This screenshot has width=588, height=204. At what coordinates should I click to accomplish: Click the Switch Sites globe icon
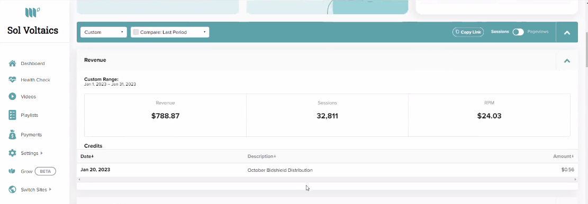click(x=12, y=189)
